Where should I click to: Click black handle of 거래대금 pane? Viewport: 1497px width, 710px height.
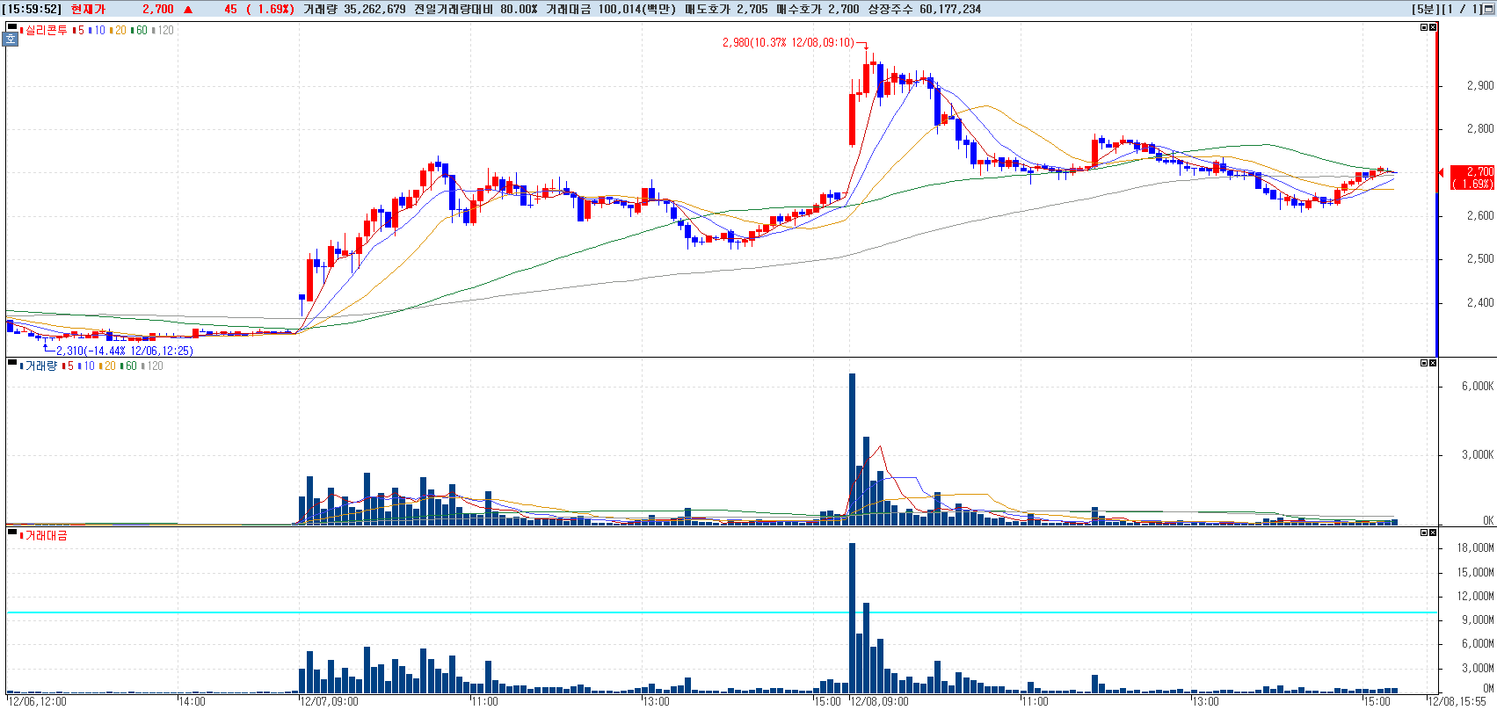point(11,532)
